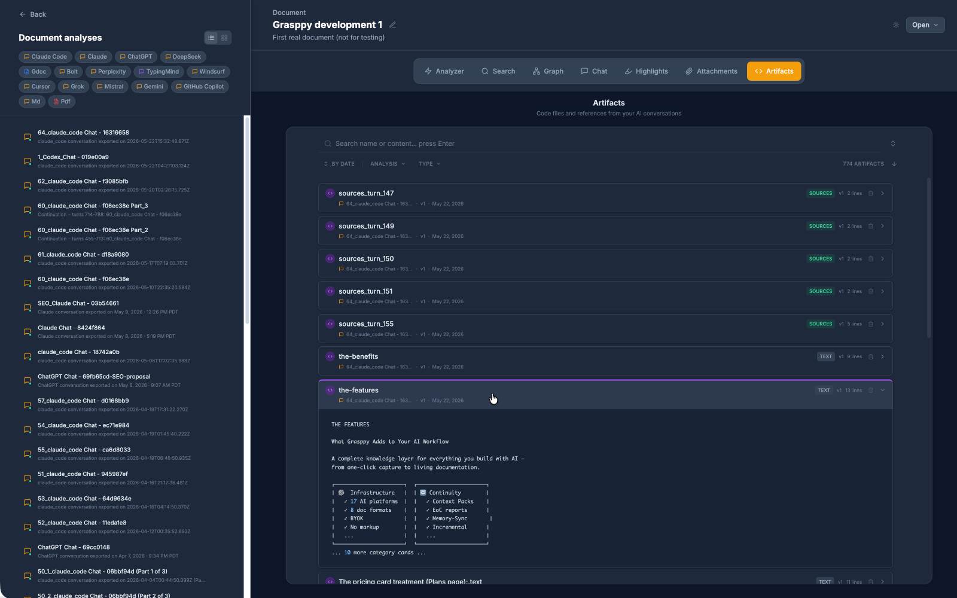The image size is (957, 598).
Task: Open the Type filter dropdown
Action: (x=429, y=164)
